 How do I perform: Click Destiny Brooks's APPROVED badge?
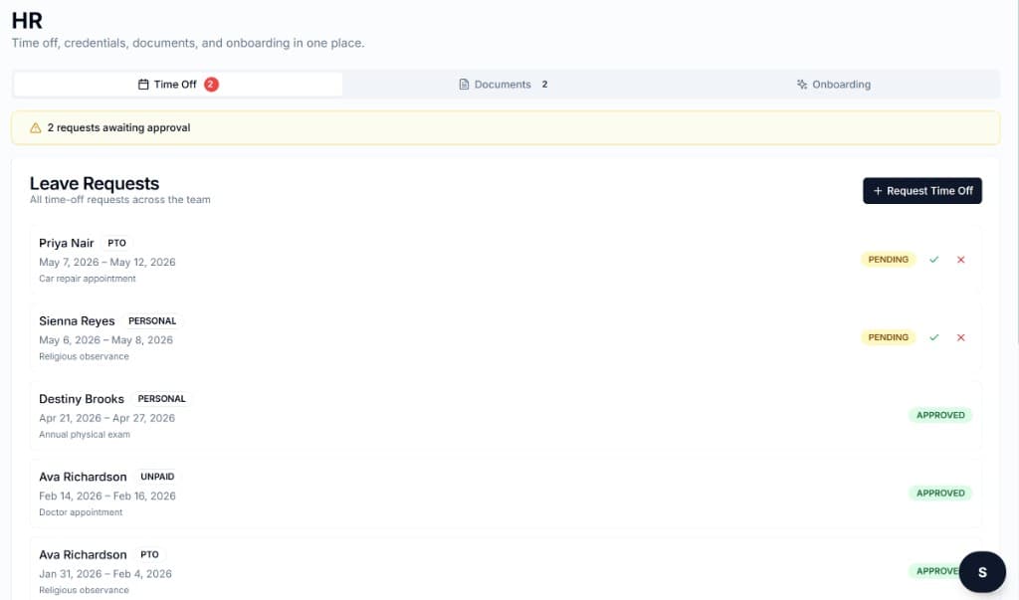[939, 415]
